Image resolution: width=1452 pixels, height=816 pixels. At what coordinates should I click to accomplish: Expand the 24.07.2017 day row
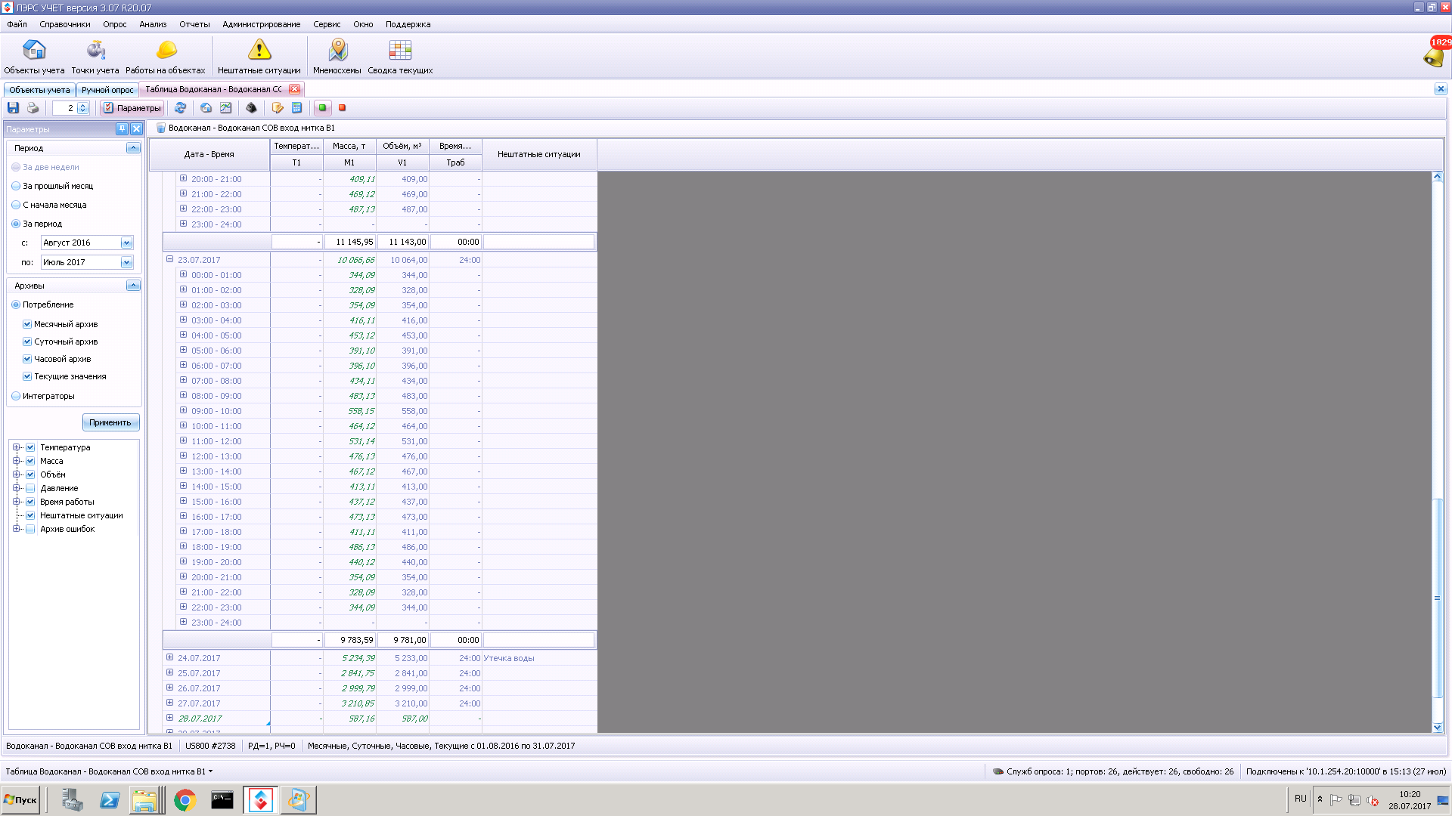click(x=169, y=657)
